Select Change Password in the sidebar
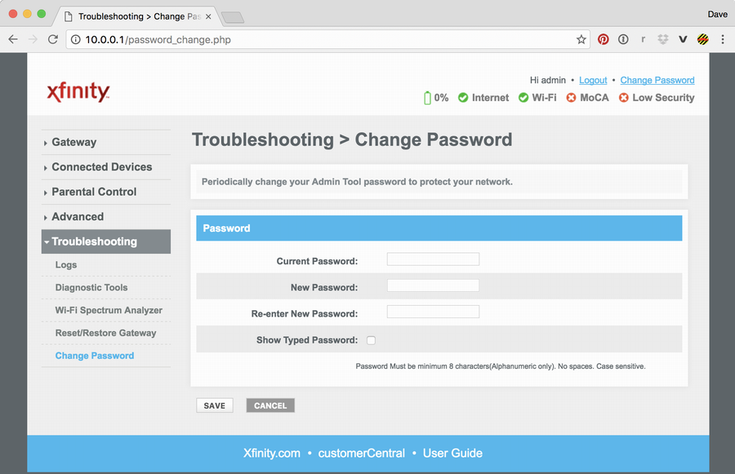This screenshot has width=735, height=474. click(x=95, y=356)
